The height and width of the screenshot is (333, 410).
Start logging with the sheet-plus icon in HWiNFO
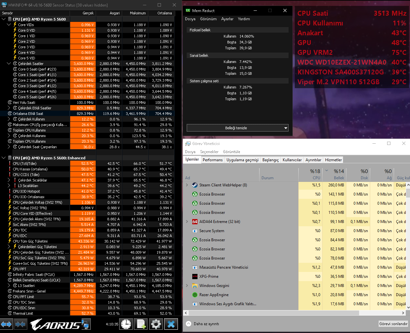141,324
